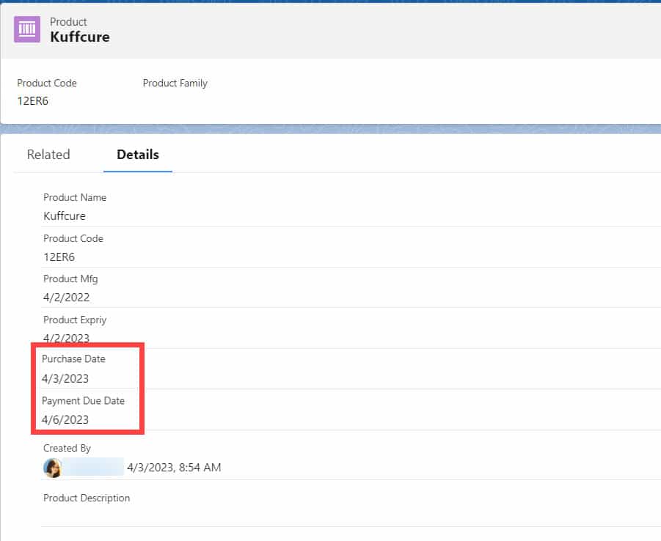The image size is (661, 541).
Task: Click the Product header label above Kuffcure
Action: tap(68, 22)
